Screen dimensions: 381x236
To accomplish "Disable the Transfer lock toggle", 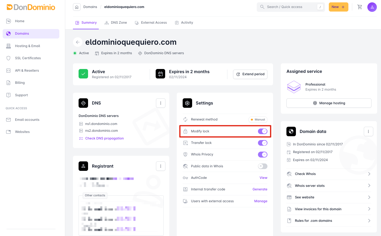I will [263, 143].
